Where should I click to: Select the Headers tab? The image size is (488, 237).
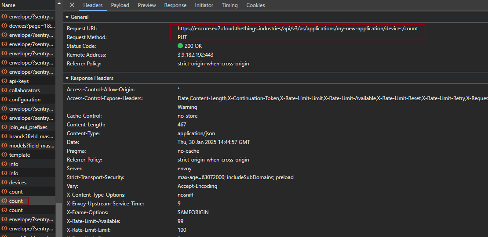tap(93, 5)
